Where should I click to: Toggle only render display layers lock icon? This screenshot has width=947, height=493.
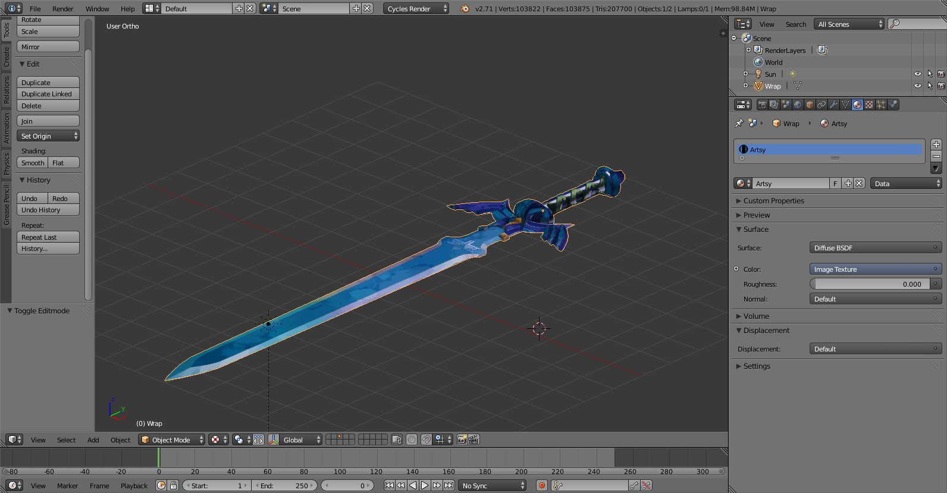397,440
